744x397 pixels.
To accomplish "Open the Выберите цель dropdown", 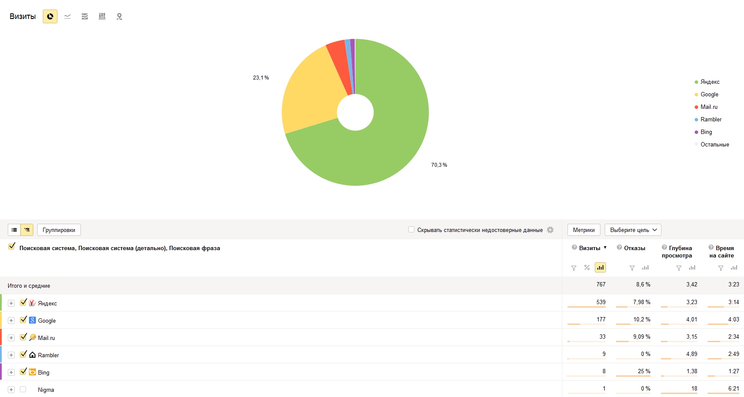I will [x=633, y=230].
